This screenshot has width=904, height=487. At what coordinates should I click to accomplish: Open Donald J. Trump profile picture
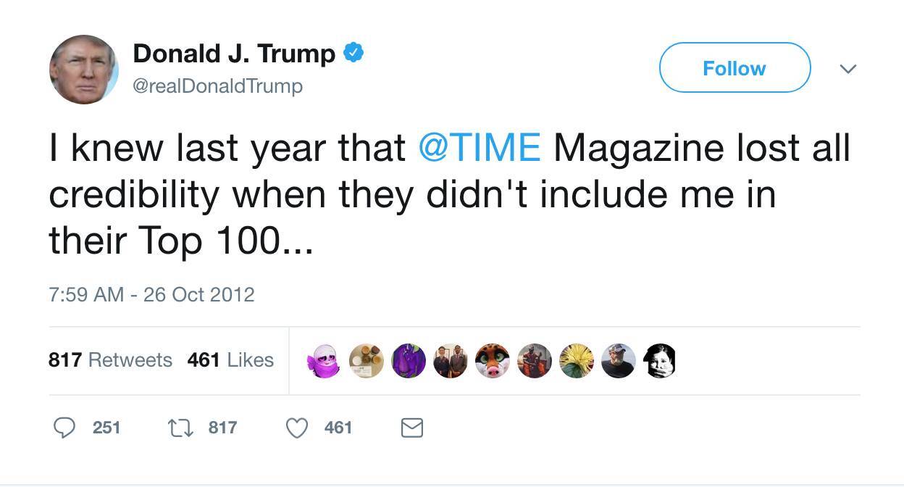[83, 69]
